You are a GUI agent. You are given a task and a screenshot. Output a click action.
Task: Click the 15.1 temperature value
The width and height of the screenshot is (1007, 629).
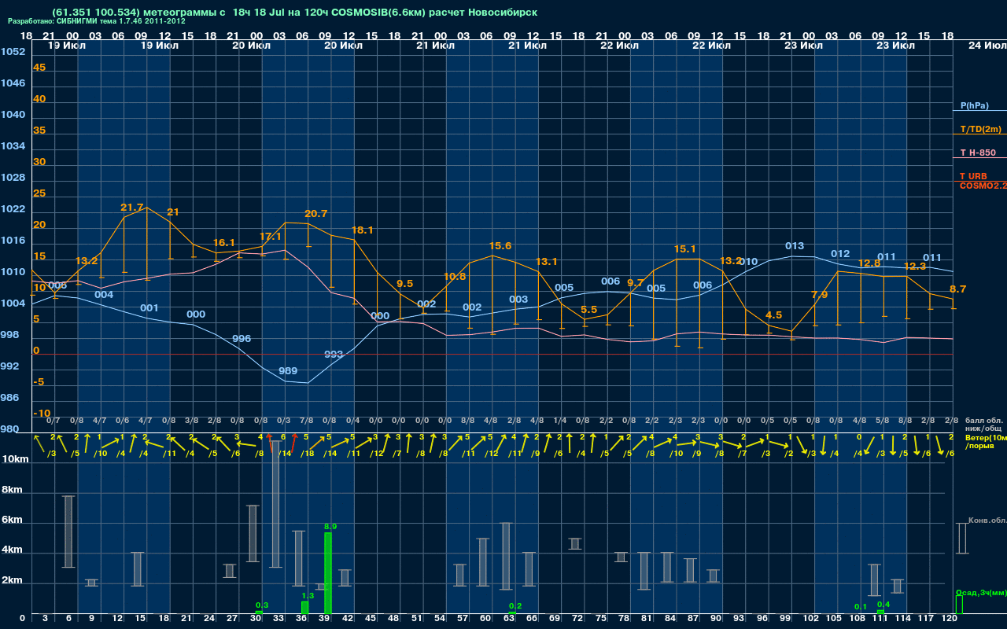point(684,249)
